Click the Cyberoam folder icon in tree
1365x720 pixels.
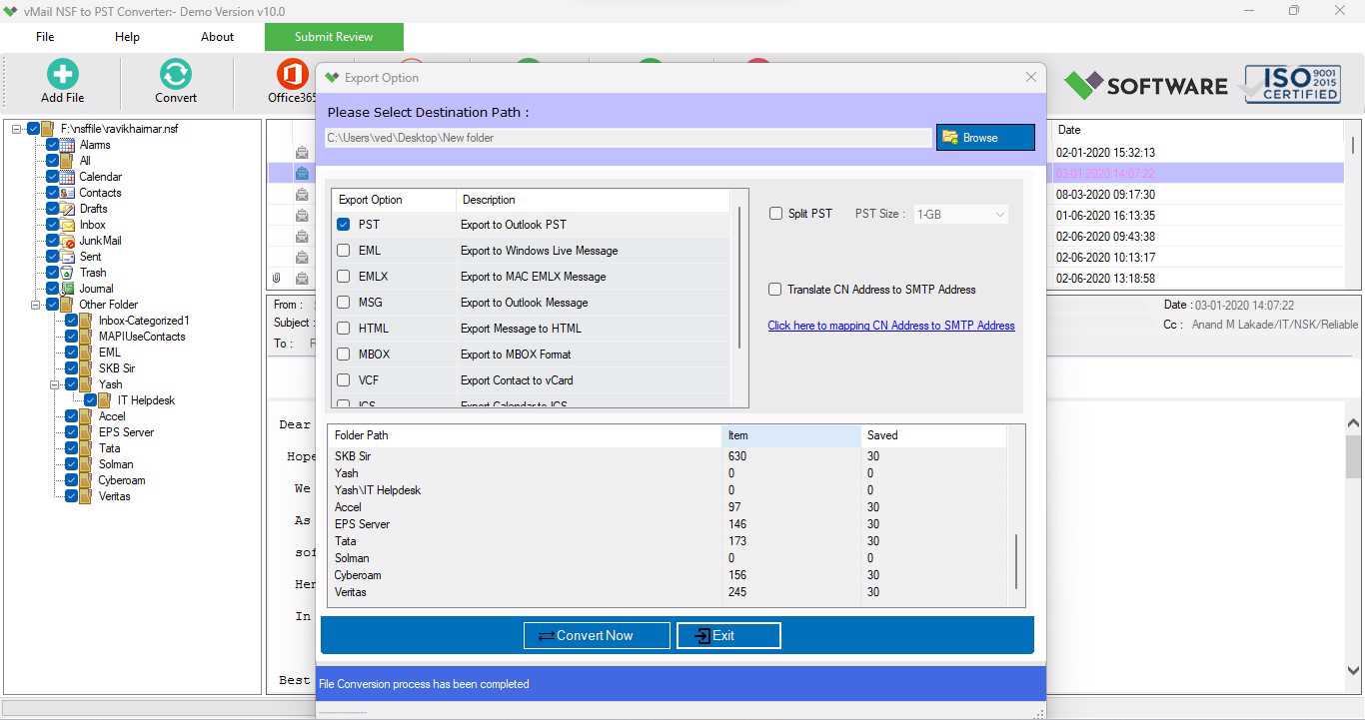tap(86, 480)
